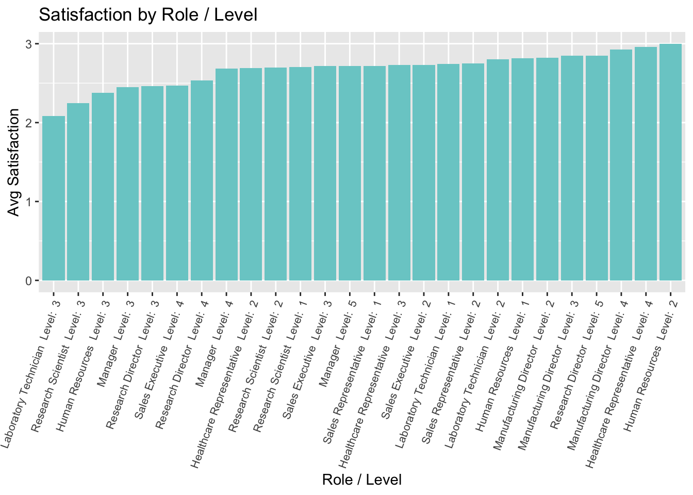The width and height of the screenshot is (693, 495).
Task: Click the Sales Representative Level 1 bar
Action: point(374,173)
